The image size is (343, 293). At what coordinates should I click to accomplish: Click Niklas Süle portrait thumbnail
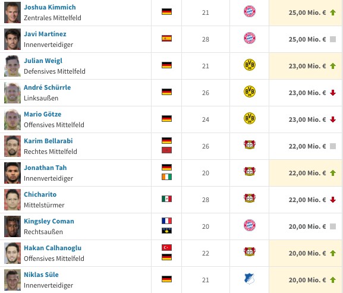coord(12,280)
